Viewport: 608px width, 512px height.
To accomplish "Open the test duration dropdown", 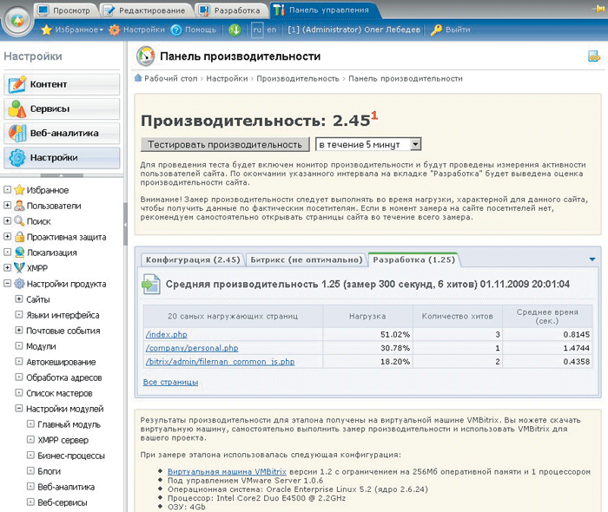I will coord(368,144).
